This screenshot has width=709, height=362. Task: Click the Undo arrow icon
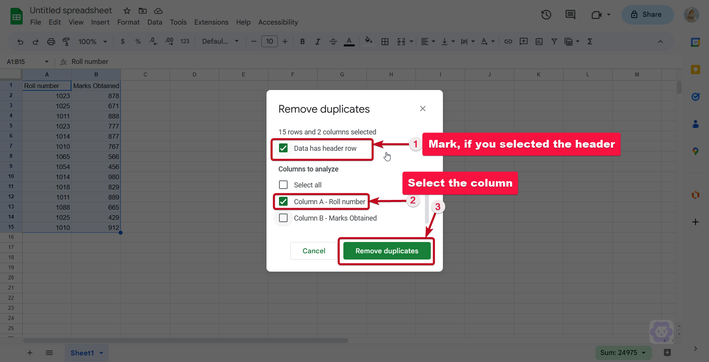click(x=20, y=42)
